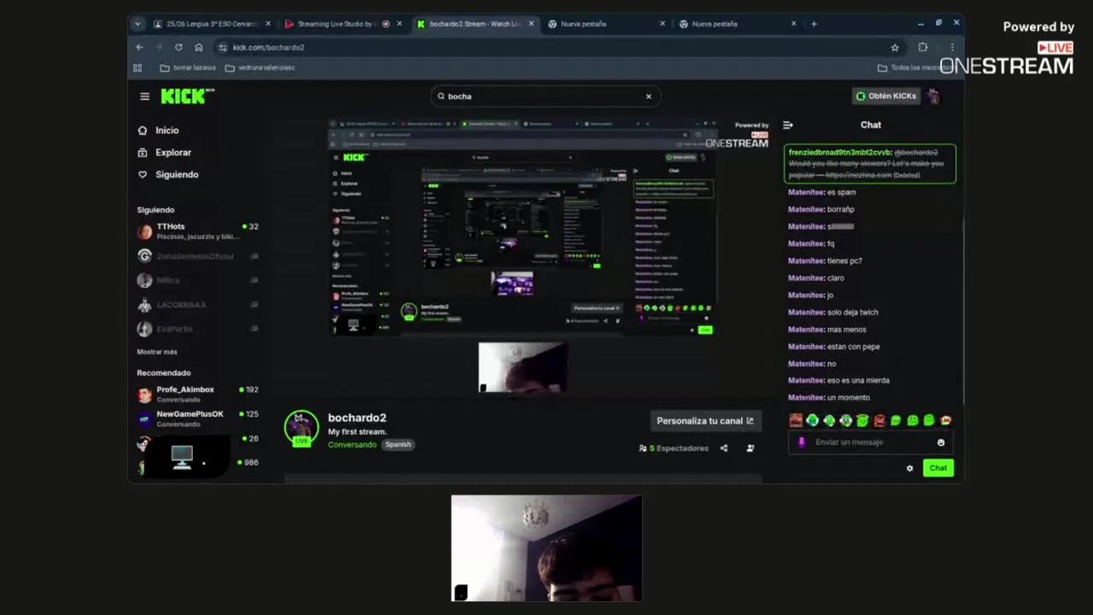Open the Kick hamburger sidebar menu
Screen dimensions: 1093x615
144,97
